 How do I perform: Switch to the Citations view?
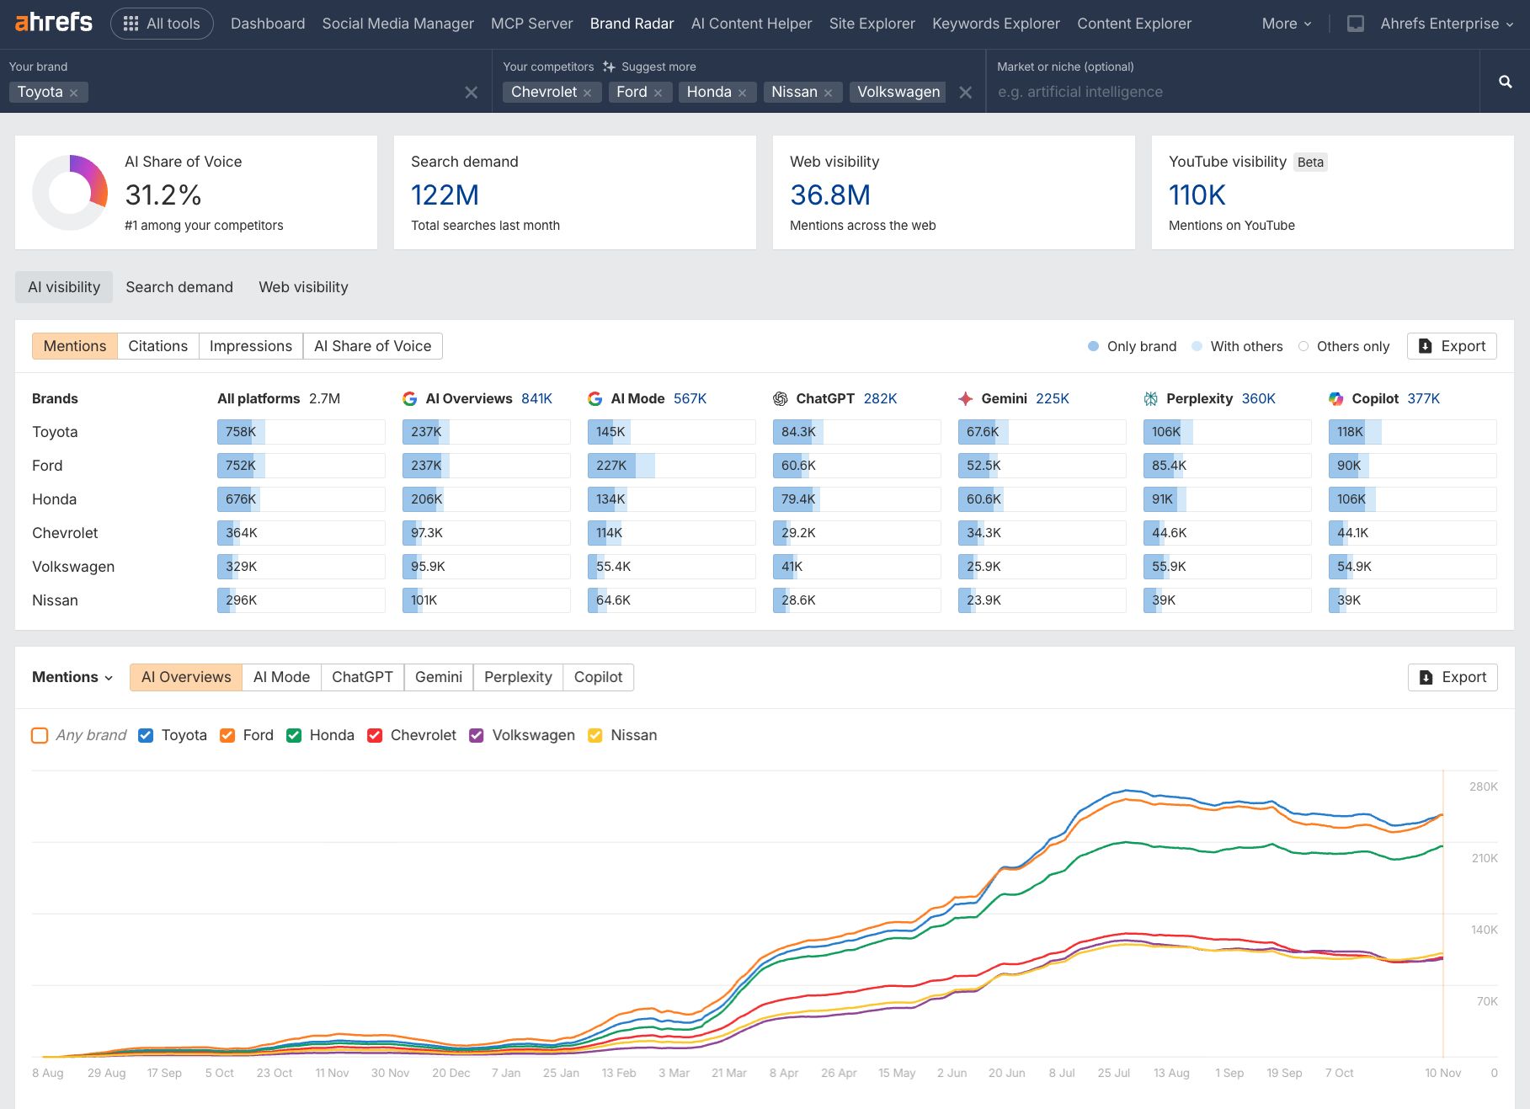pyautogui.click(x=157, y=345)
